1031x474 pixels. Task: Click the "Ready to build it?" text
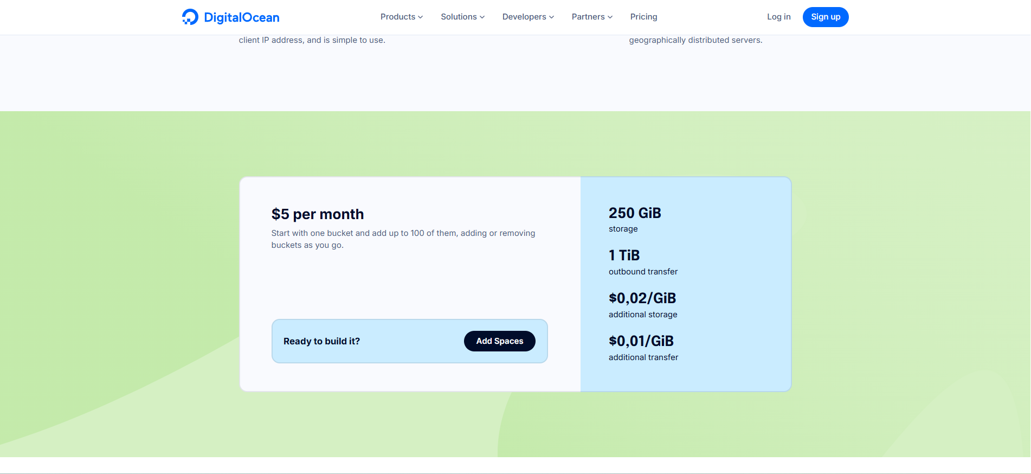click(321, 341)
